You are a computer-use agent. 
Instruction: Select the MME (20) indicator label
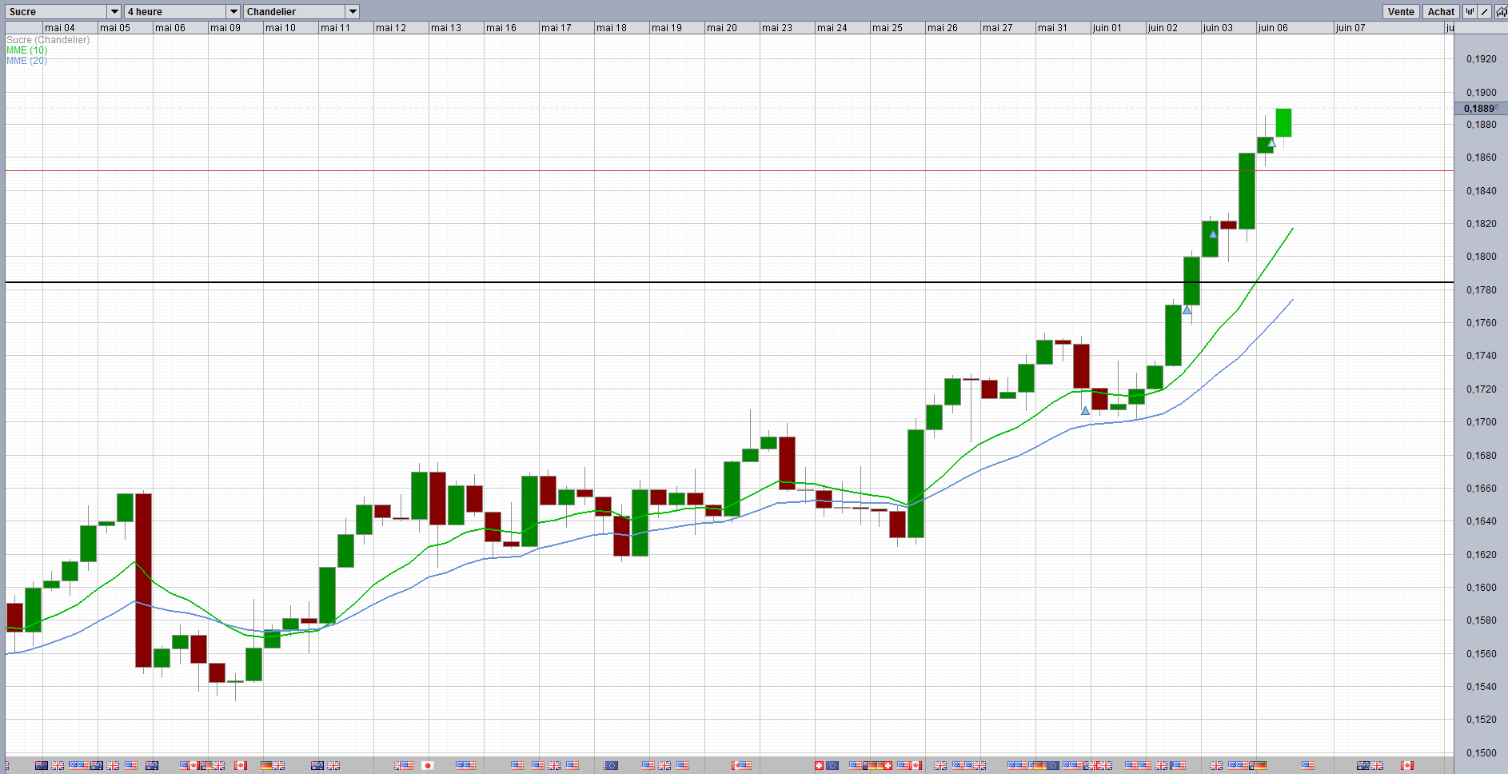click(x=26, y=61)
